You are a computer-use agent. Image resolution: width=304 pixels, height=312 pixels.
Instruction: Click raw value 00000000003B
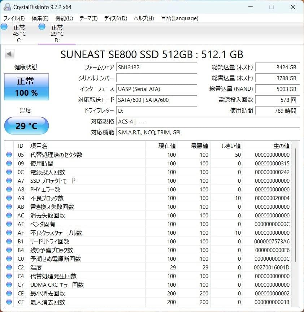click(272, 302)
